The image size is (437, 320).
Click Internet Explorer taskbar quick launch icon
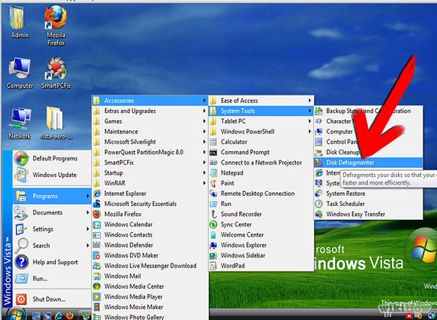[x=59, y=315]
